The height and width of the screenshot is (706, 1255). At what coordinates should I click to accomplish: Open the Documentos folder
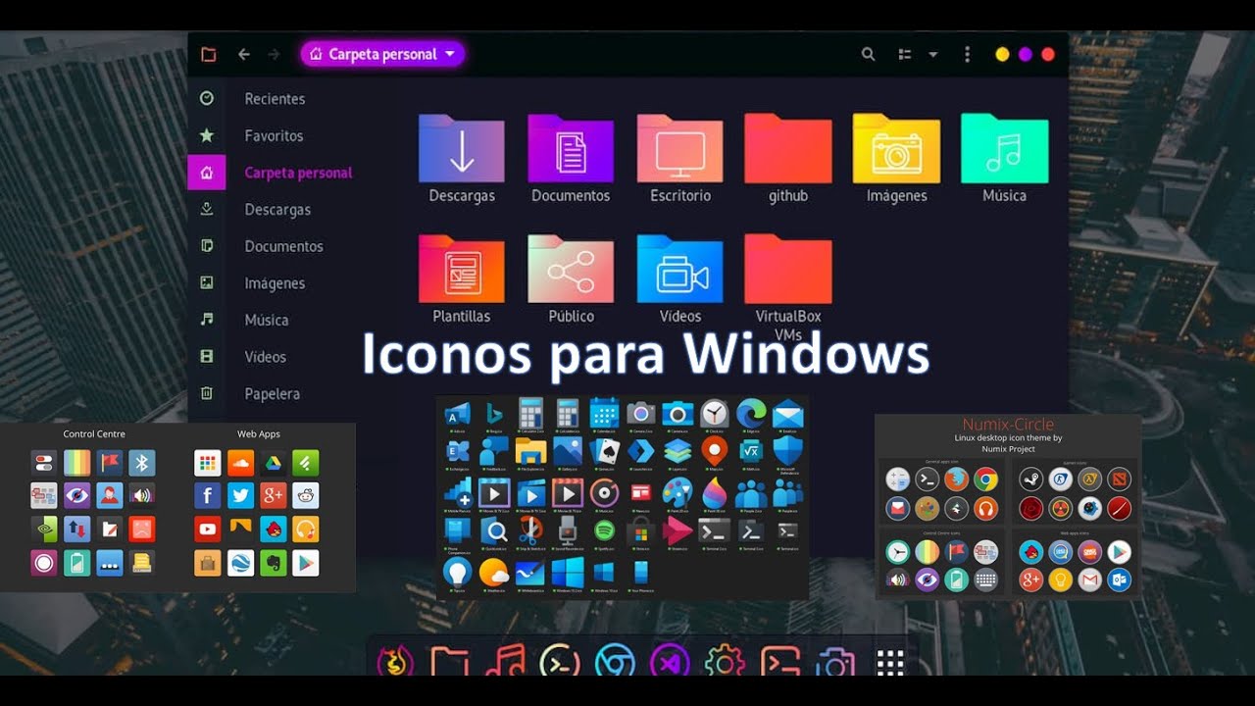[x=571, y=150]
